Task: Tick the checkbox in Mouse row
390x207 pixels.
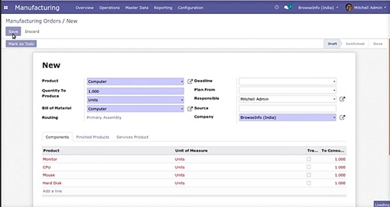Action: pyautogui.click(x=309, y=175)
